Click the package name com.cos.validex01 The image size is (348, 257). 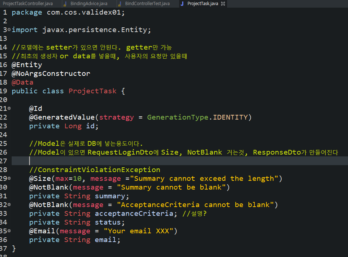tap(84, 12)
